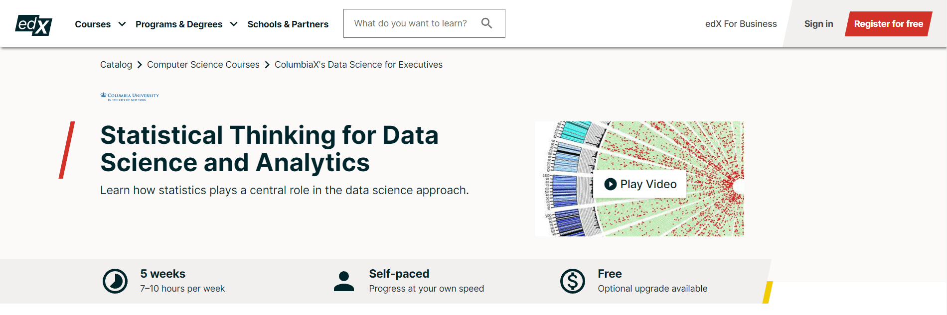947x315 pixels.
Task: Click the person icon beside Self-paced
Action: pyautogui.click(x=344, y=280)
